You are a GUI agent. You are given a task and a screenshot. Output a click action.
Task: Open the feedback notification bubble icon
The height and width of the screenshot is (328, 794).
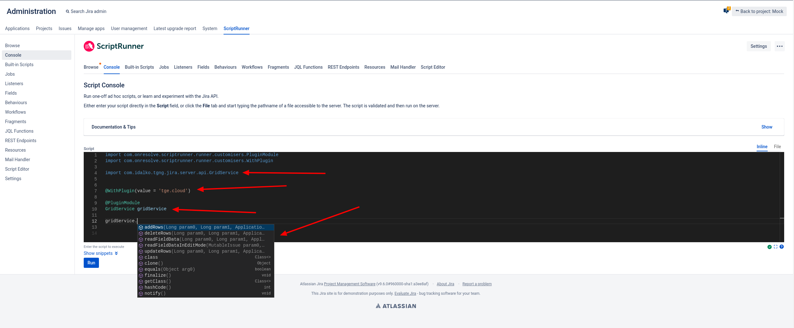click(726, 11)
